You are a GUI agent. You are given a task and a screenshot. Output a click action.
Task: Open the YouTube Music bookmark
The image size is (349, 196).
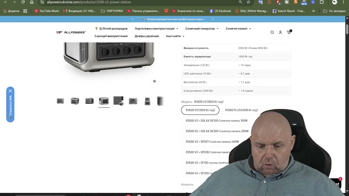pos(47,11)
